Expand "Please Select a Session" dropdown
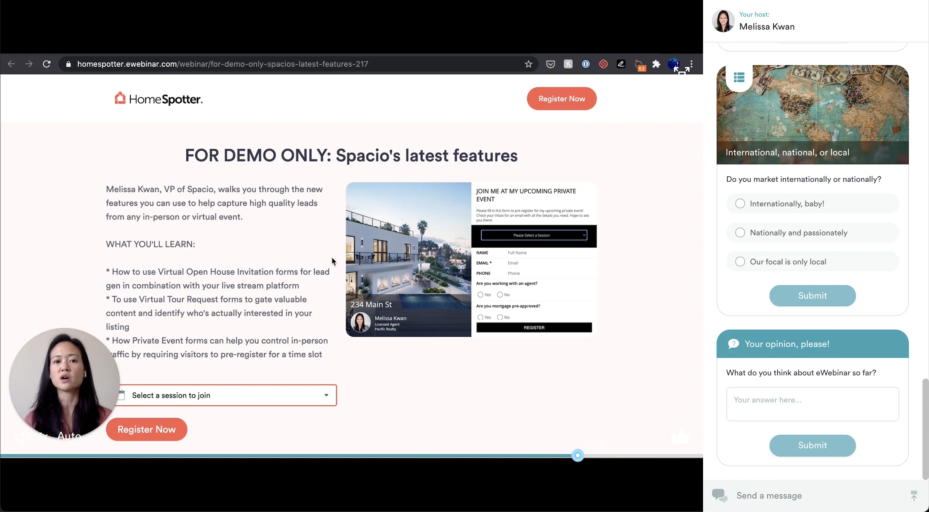Viewport: 929px width, 512px height. click(533, 235)
